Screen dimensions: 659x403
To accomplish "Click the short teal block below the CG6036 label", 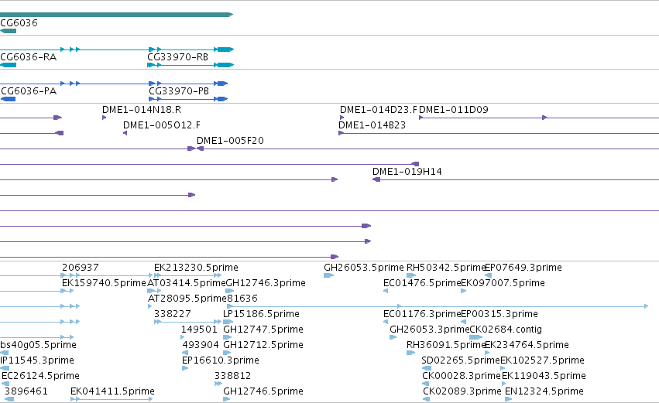I will pyautogui.click(x=8, y=31).
